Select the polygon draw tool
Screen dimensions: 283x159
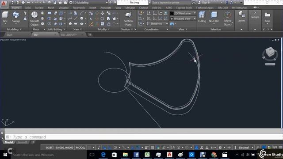(x=70, y=23)
